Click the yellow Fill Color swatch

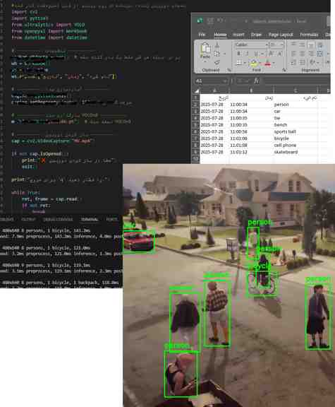[254, 63]
